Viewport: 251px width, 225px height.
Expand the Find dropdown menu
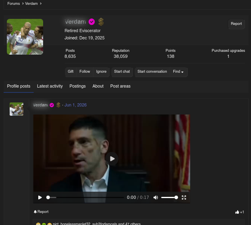coord(178,72)
